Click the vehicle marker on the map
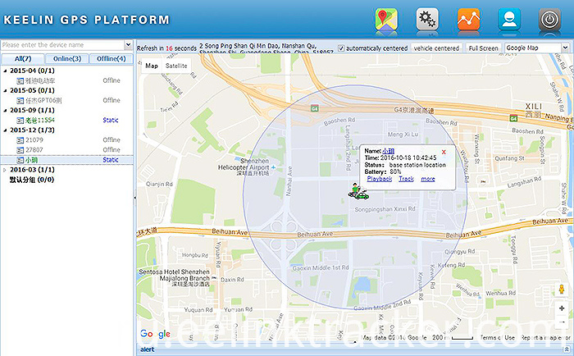574x356 pixels. pos(358,192)
